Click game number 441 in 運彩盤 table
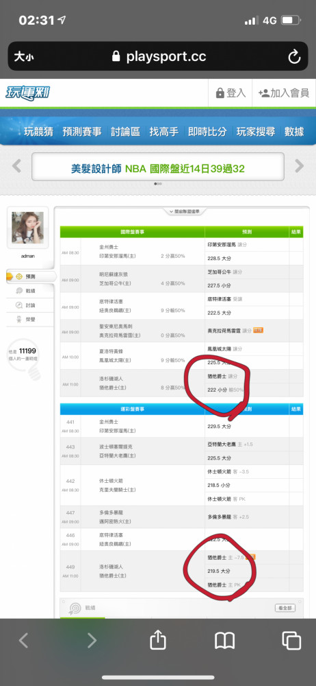316x686 pixels. pyautogui.click(x=70, y=422)
